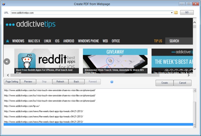Click the home icon in the webpage navigation bar

(x=8, y=41)
